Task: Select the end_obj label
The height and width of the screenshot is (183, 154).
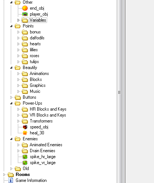Action: point(37,8)
